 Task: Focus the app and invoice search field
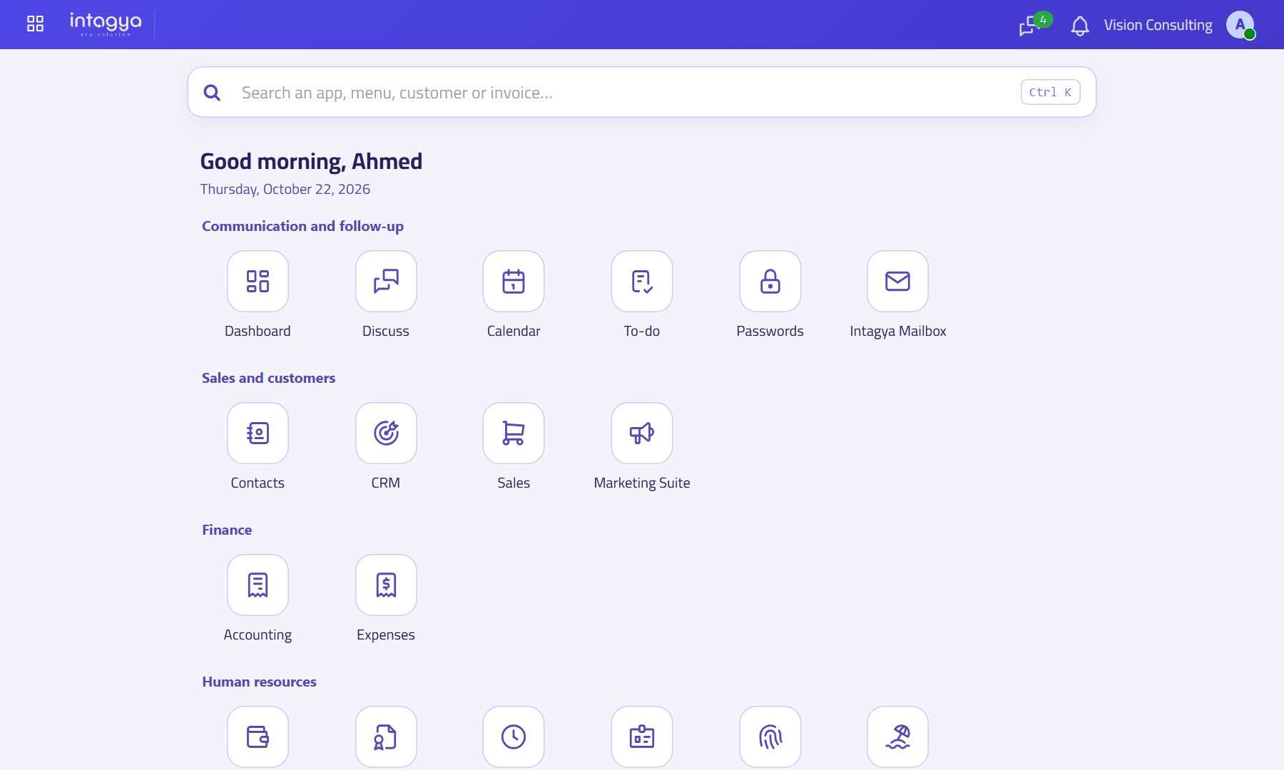click(x=641, y=92)
